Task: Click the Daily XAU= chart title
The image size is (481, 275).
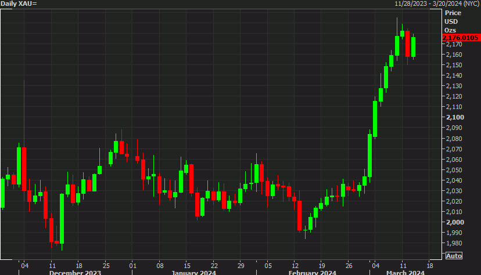Action: tap(19, 3)
